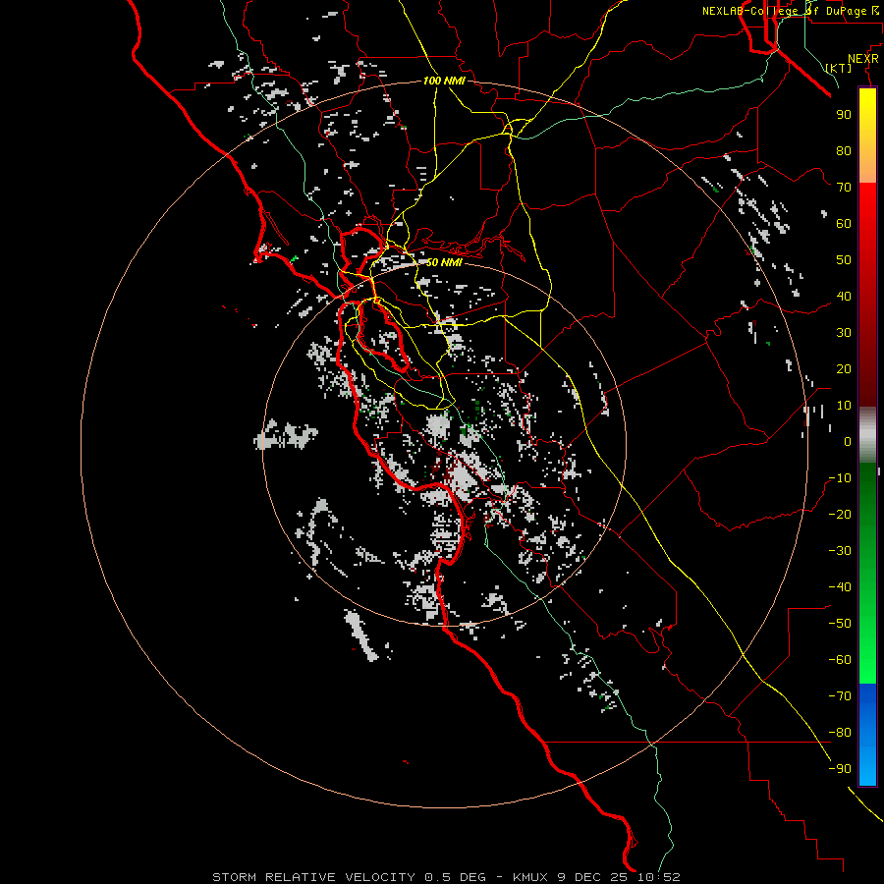Click the '-40' value on velocity scale
The height and width of the screenshot is (884, 884).
click(840, 587)
